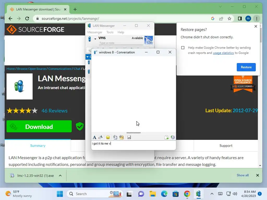
Task: Close the LAN Messenger download tab
Action: point(65,9)
